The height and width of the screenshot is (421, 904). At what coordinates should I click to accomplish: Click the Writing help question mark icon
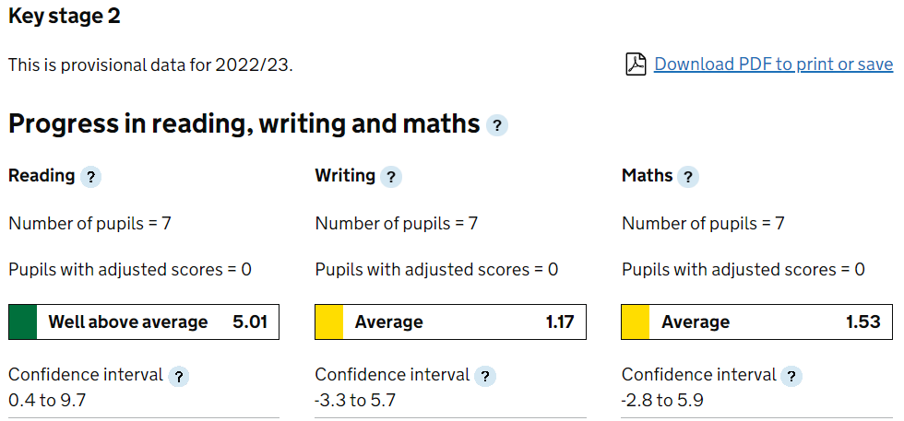pos(391,177)
